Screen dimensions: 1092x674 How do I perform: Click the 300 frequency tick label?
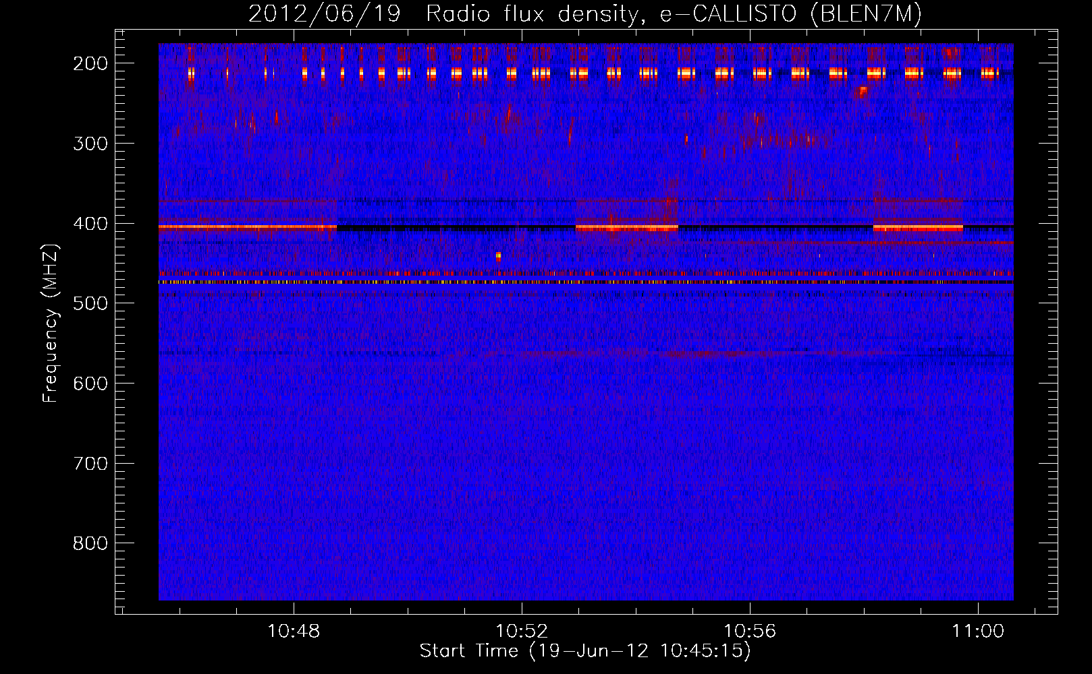click(90, 144)
